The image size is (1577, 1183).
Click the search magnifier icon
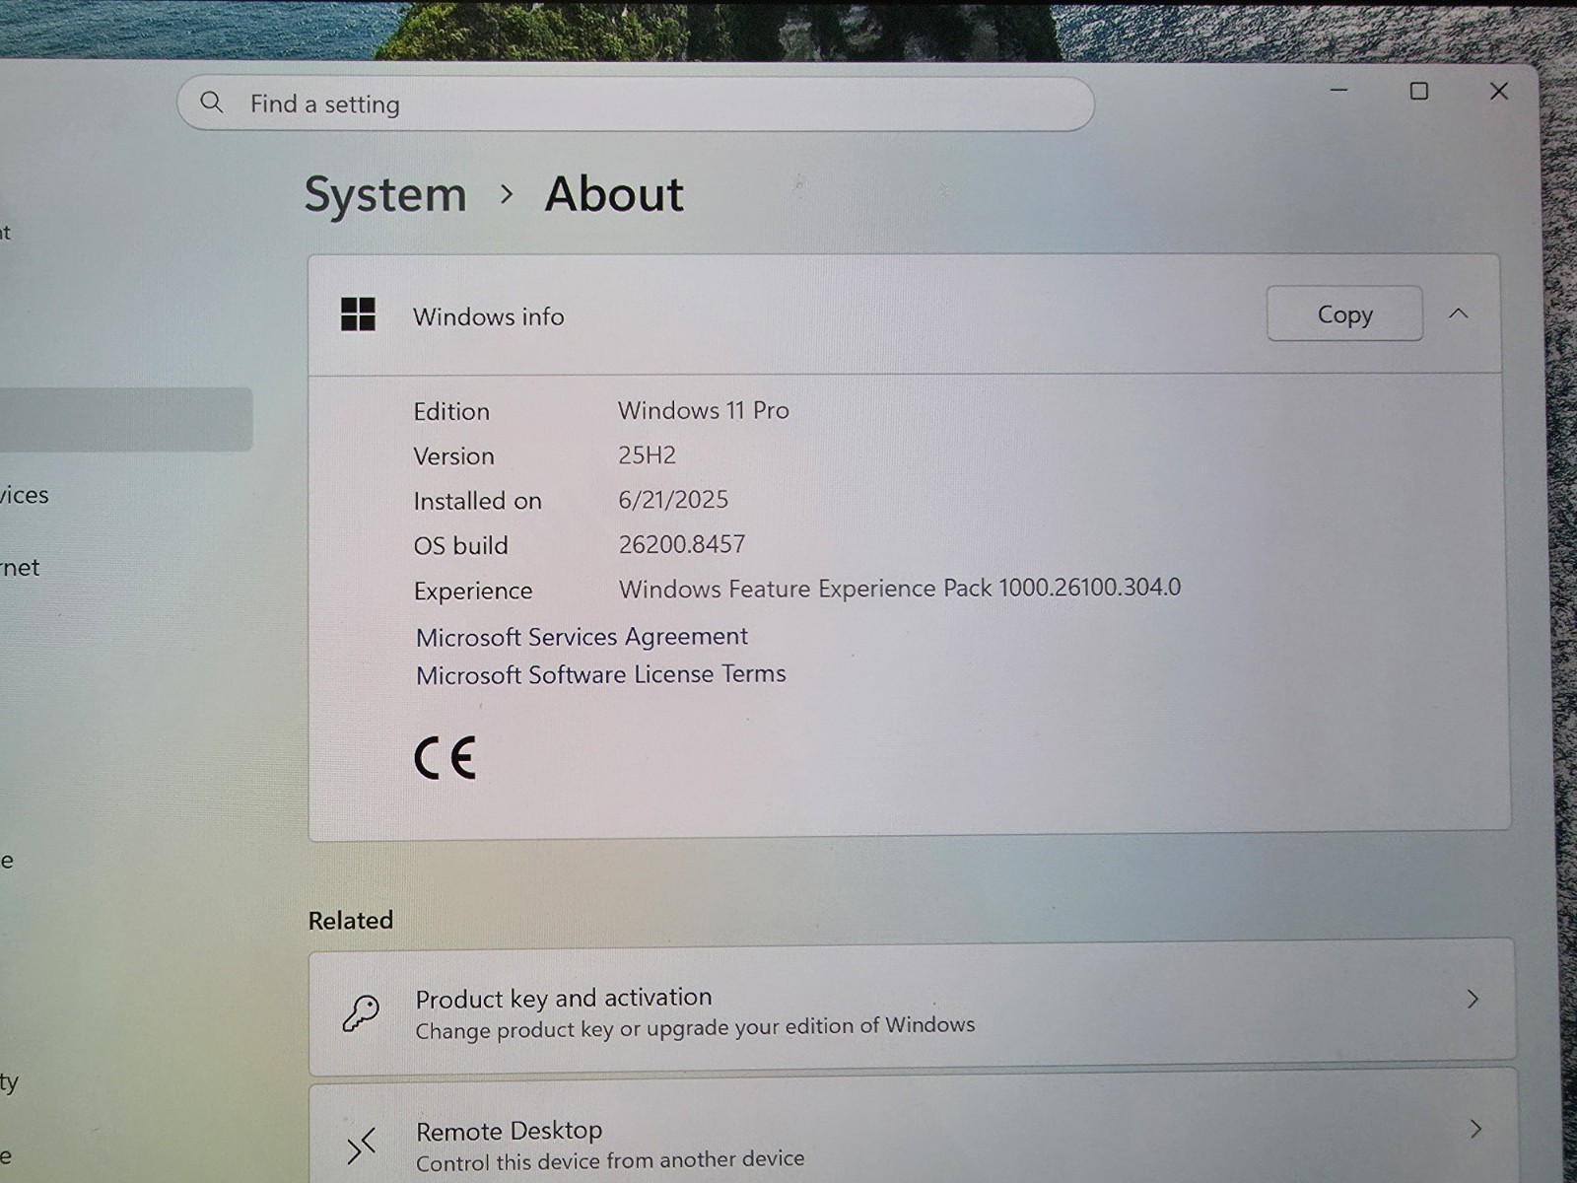pos(212,103)
